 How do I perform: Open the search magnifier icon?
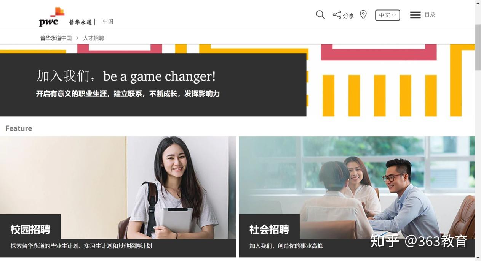click(x=320, y=15)
